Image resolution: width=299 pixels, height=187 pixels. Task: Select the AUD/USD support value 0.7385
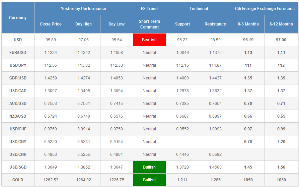pos(182,104)
